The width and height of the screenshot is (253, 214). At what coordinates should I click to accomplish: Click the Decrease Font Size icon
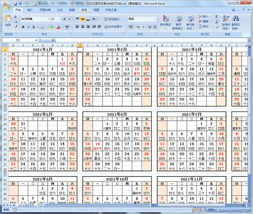click(x=70, y=19)
